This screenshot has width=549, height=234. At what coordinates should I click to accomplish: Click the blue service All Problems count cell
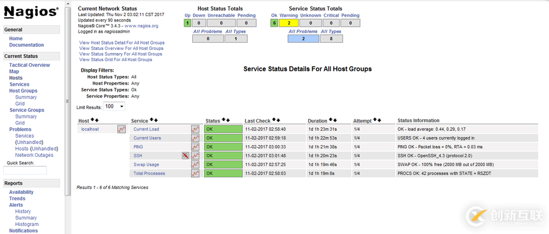303,38
